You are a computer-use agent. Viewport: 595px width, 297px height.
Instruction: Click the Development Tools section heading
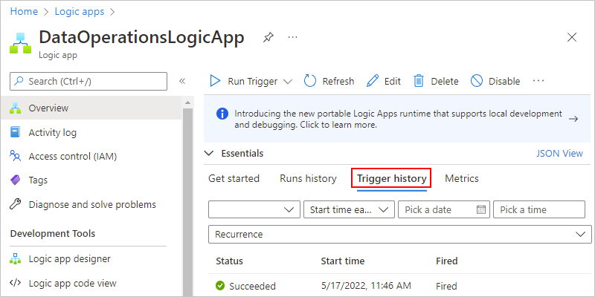[53, 234]
